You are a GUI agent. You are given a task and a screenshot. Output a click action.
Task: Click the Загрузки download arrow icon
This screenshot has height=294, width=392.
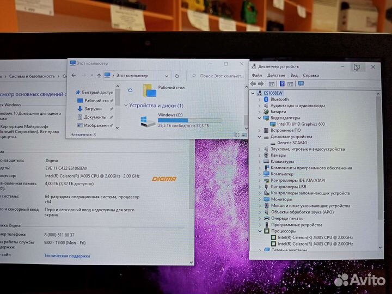[x=80, y=109]
